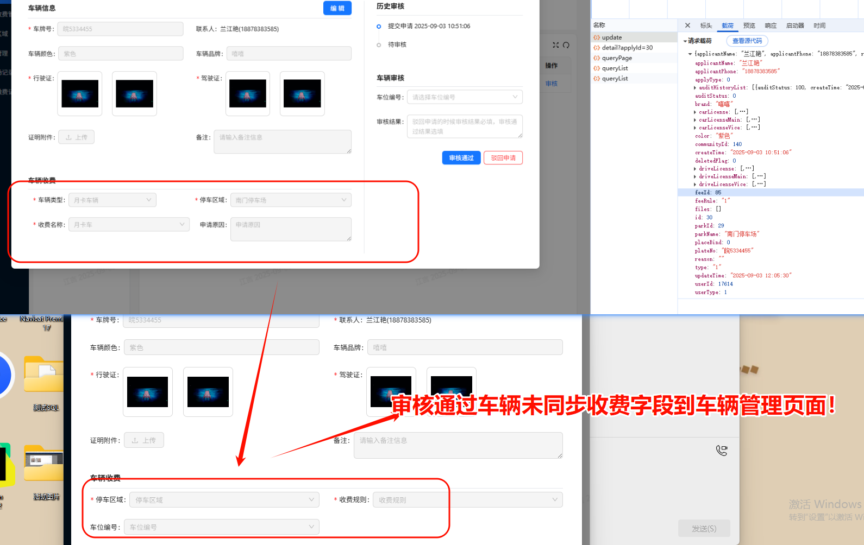Click the 发送(S) button in the chat window
This screenshot has height=545, width=864.
704,528
